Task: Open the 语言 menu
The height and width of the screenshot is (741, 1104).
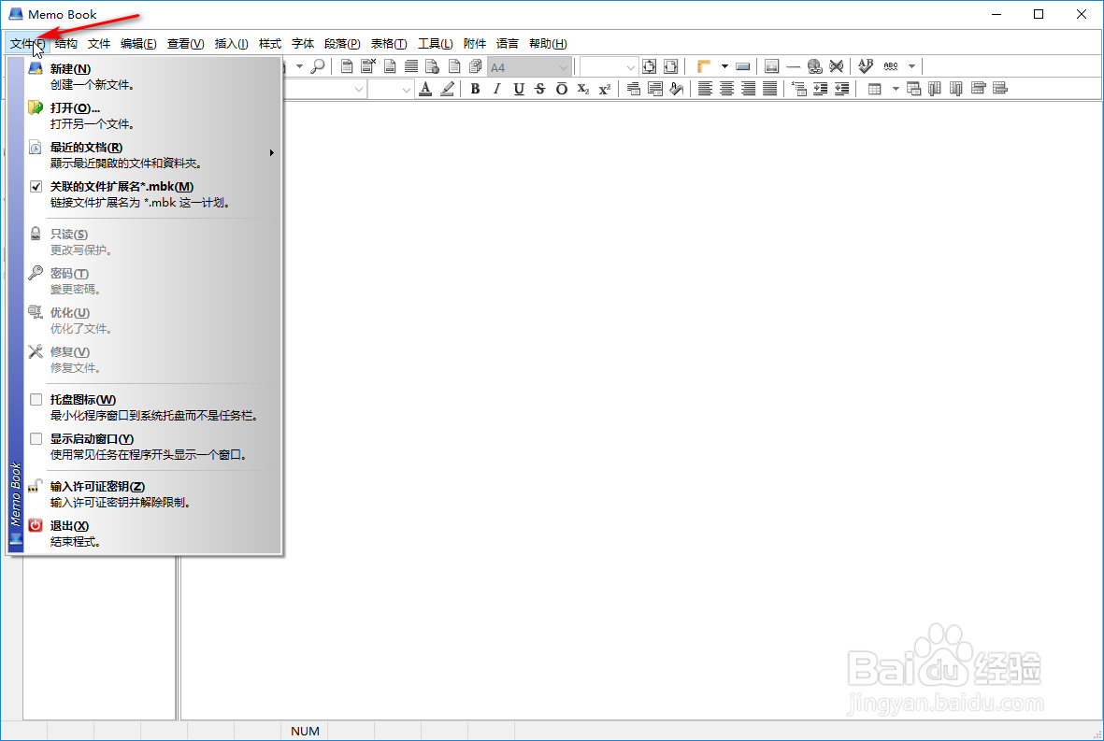Action: tap(507, 44)
